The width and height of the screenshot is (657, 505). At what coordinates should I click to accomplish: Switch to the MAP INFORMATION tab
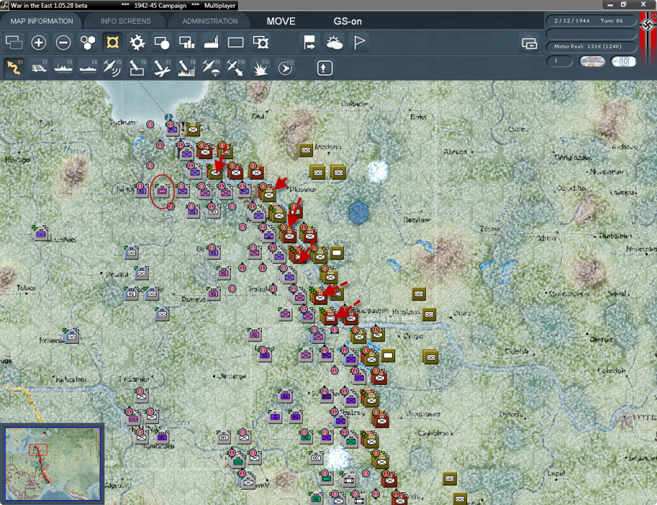42,21
